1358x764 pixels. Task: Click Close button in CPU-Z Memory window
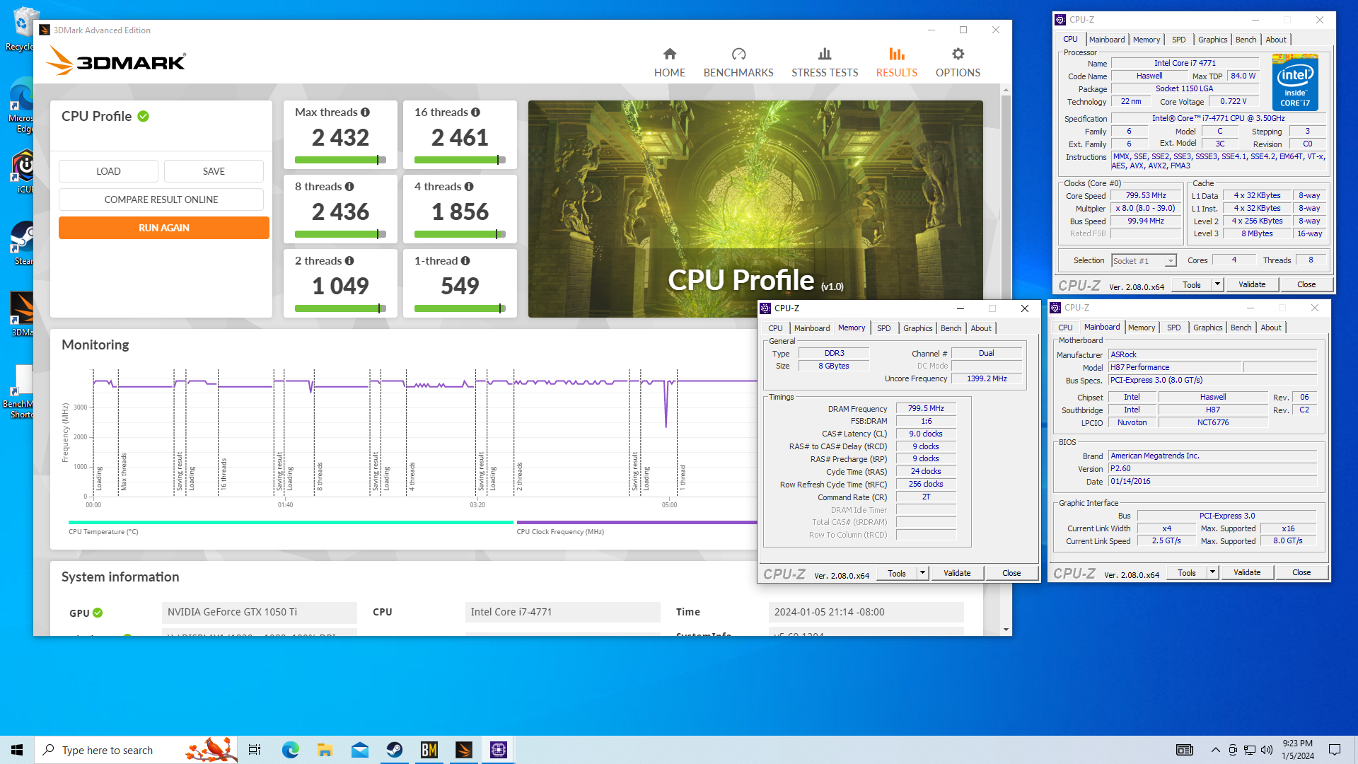[1011, 573]
